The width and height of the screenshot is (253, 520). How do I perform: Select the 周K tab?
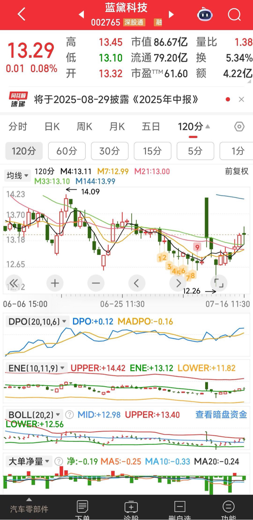coord(84,127)
